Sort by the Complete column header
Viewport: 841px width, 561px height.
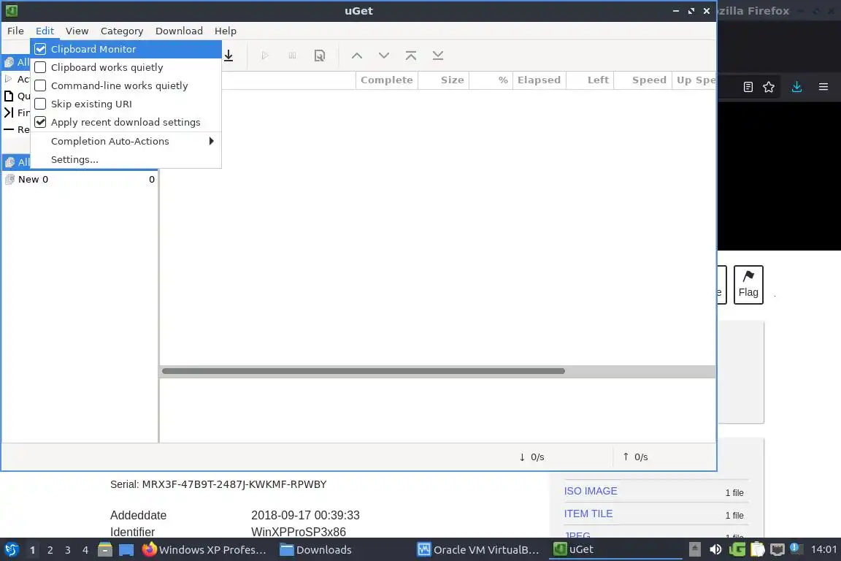[387, 80]
